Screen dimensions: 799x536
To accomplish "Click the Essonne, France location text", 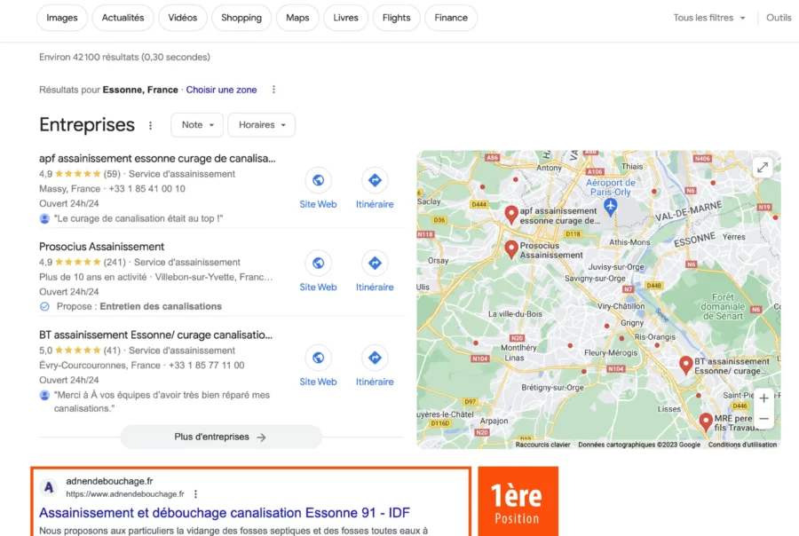I will tap(140, 90).
